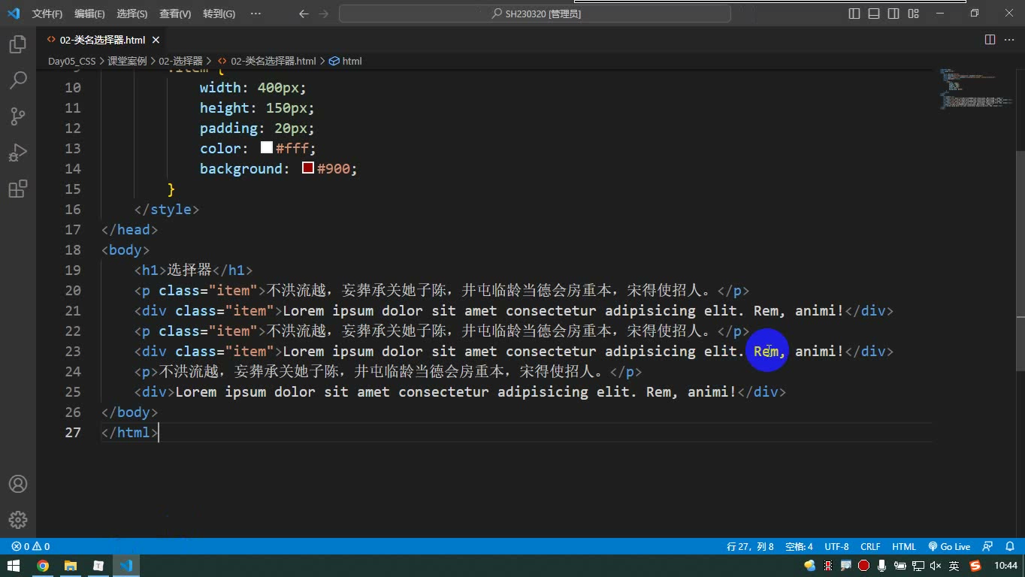Change the UTF-8 file encoding
The image size is (1025, 577).
836,547
